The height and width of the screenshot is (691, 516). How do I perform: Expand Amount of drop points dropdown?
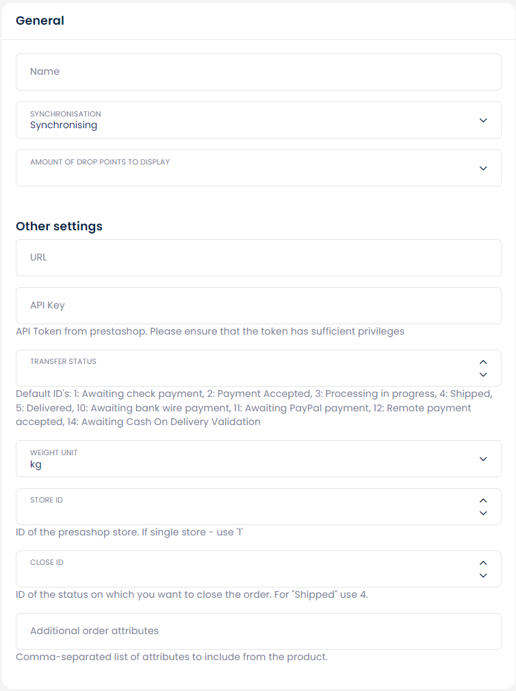coord(246,168)
